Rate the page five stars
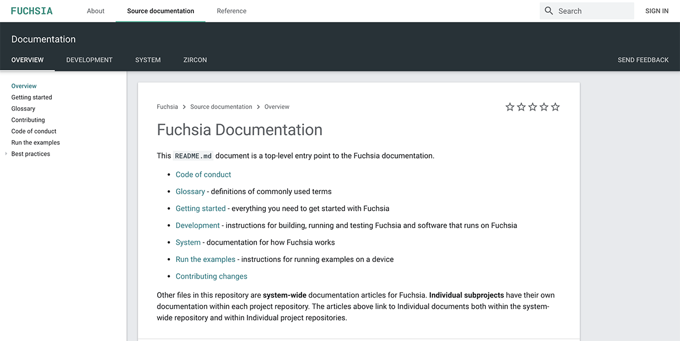Screen dimensions: 680x341 click(x=555, y=107)
